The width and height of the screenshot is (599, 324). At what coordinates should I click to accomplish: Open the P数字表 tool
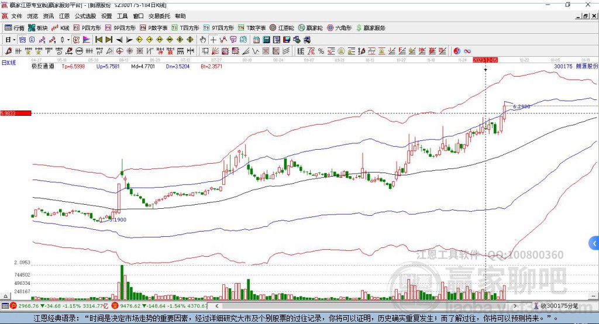coord(154,28)
